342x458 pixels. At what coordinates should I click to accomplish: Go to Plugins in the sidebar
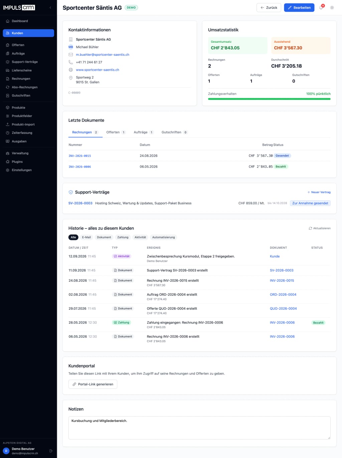click(x=28, y=162)
